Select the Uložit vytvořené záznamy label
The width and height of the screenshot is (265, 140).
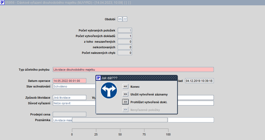[149, 94]
